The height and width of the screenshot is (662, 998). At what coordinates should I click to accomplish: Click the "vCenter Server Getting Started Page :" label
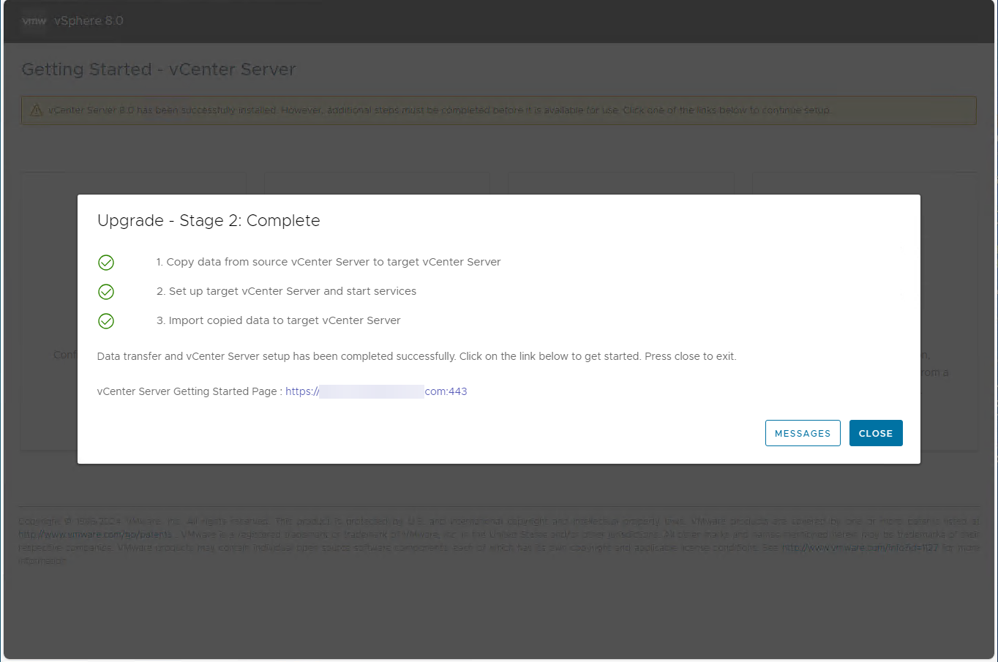[190, 391]
